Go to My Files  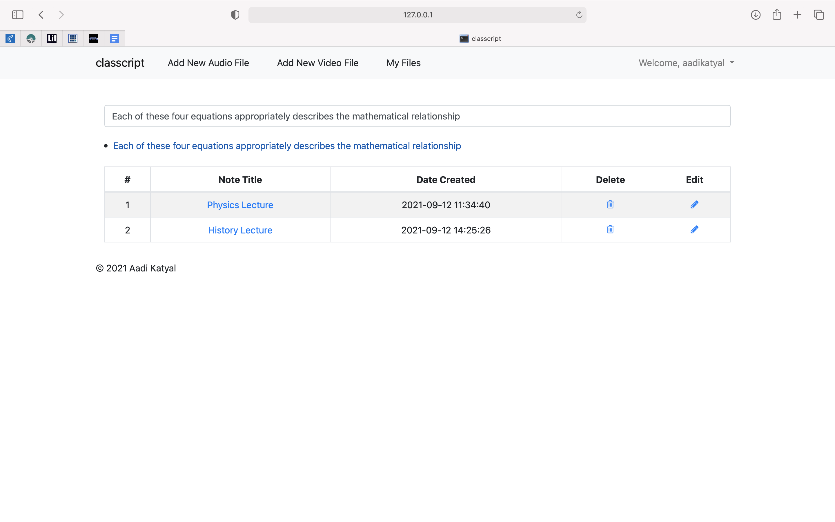[403, 63]
